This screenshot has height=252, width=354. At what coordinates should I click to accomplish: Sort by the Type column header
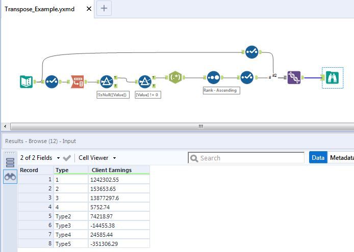pyautogui.click(x=71, y=170)
